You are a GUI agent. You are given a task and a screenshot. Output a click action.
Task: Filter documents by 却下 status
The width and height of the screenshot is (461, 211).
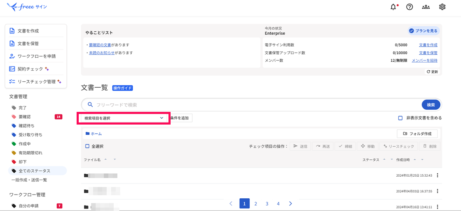pos(22,161)
